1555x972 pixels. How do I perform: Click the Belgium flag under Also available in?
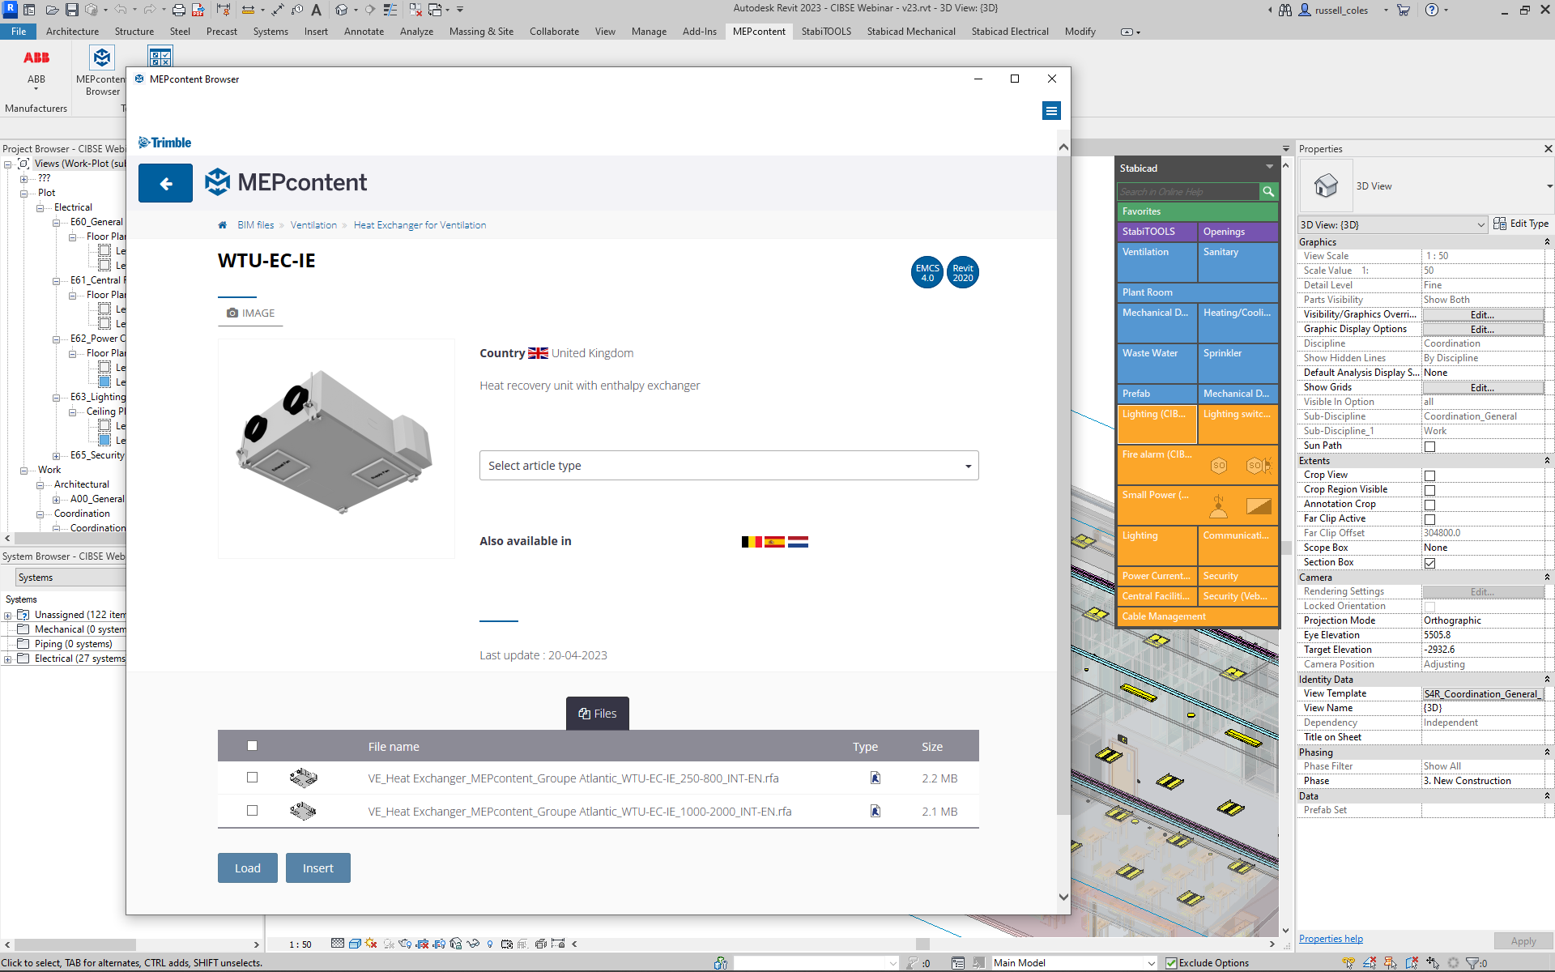[752, 542]
